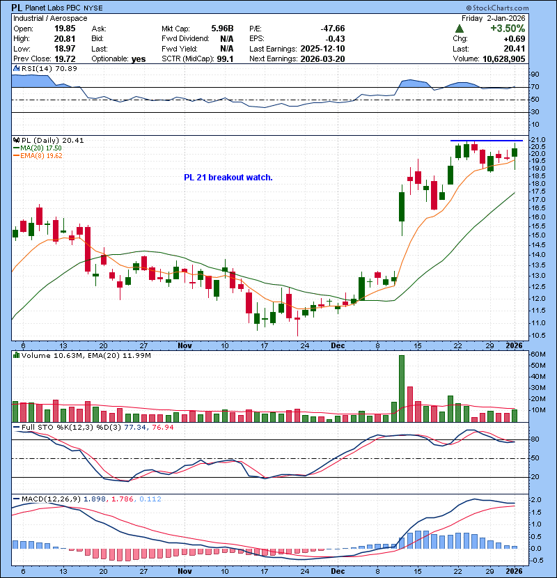Click the PL ticker symbol in header
This screenshot has height=578, width=557.
(17, 8)
